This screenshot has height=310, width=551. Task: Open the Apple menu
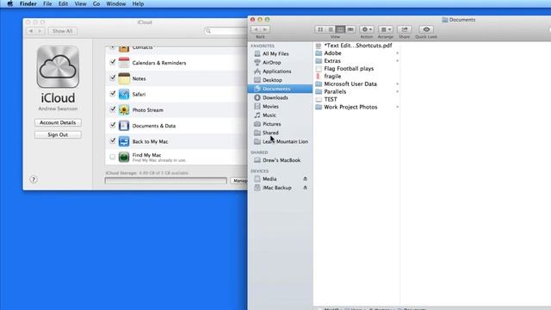click(x=9, y=3)
